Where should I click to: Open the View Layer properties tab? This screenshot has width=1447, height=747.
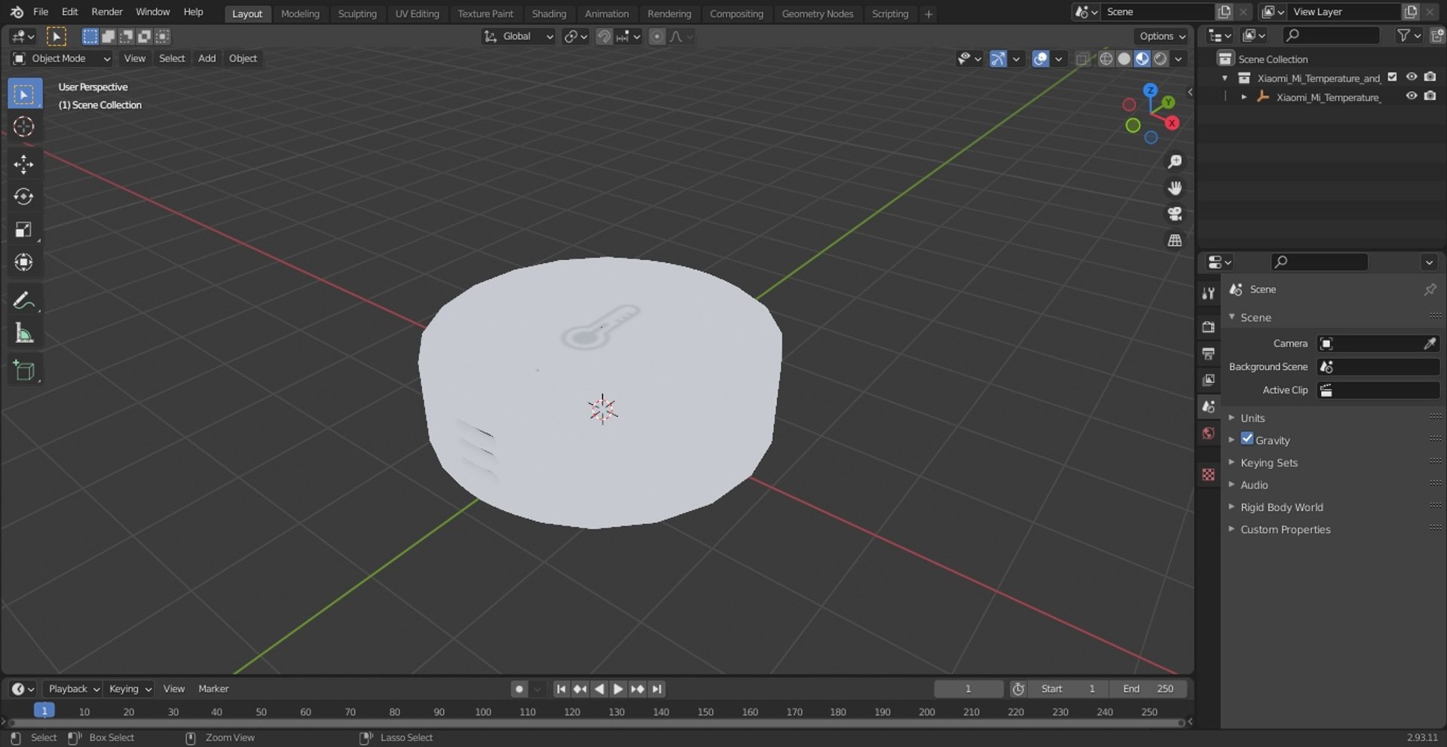1209,380
